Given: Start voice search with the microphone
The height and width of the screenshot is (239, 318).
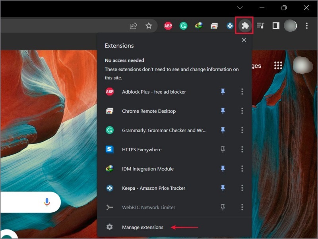Looking at the screenshot, I should point(47,202).
